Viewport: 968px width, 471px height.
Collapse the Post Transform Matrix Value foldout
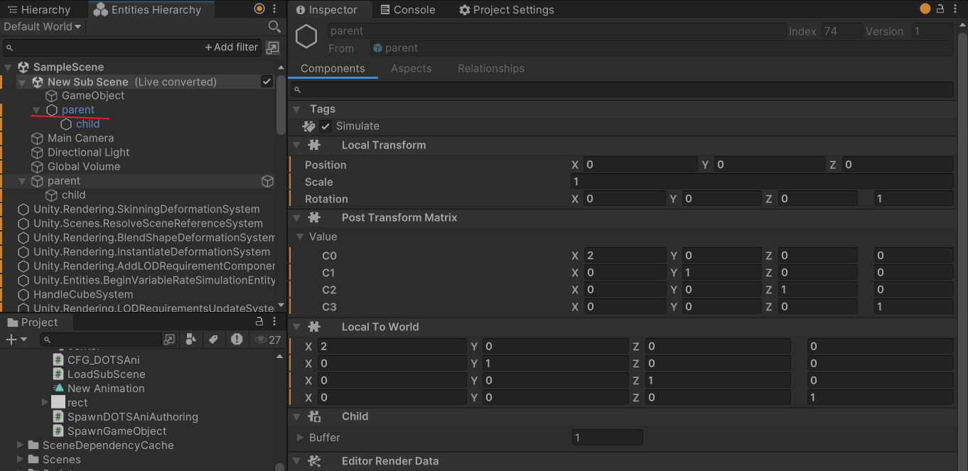pos(300,237)
